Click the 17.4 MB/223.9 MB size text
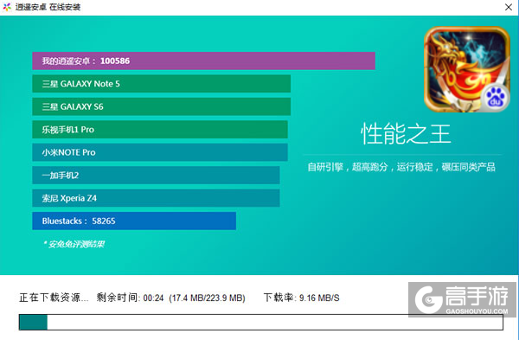This screenshot has width=519, height=340. coord(208,298)
